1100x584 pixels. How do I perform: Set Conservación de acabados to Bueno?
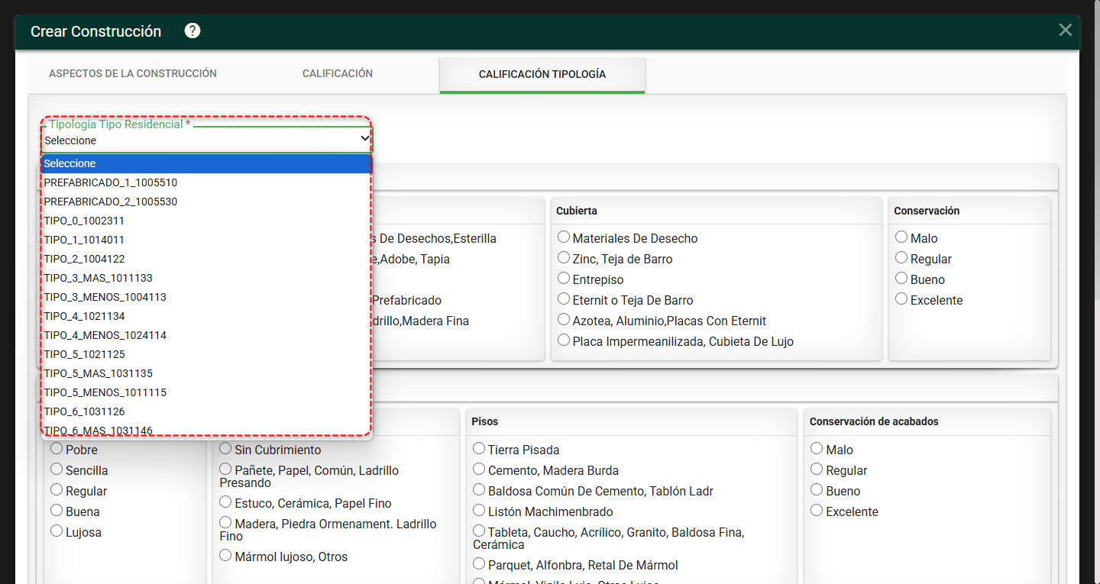point(817,490)
